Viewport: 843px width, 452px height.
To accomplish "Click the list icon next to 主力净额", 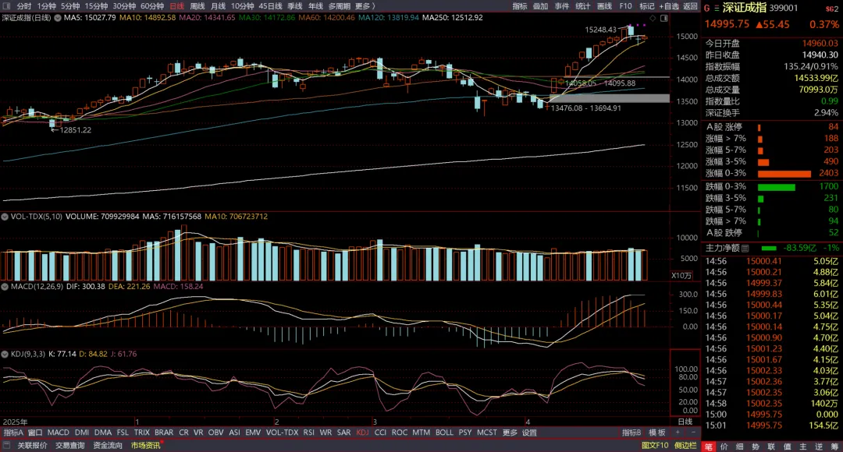I will (x=745, y=248).
